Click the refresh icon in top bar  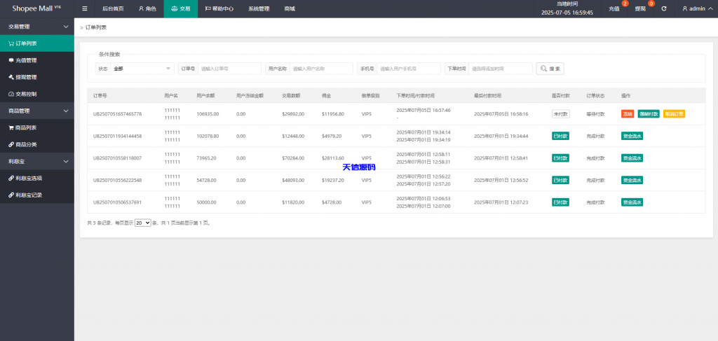[x=664, y=8]
